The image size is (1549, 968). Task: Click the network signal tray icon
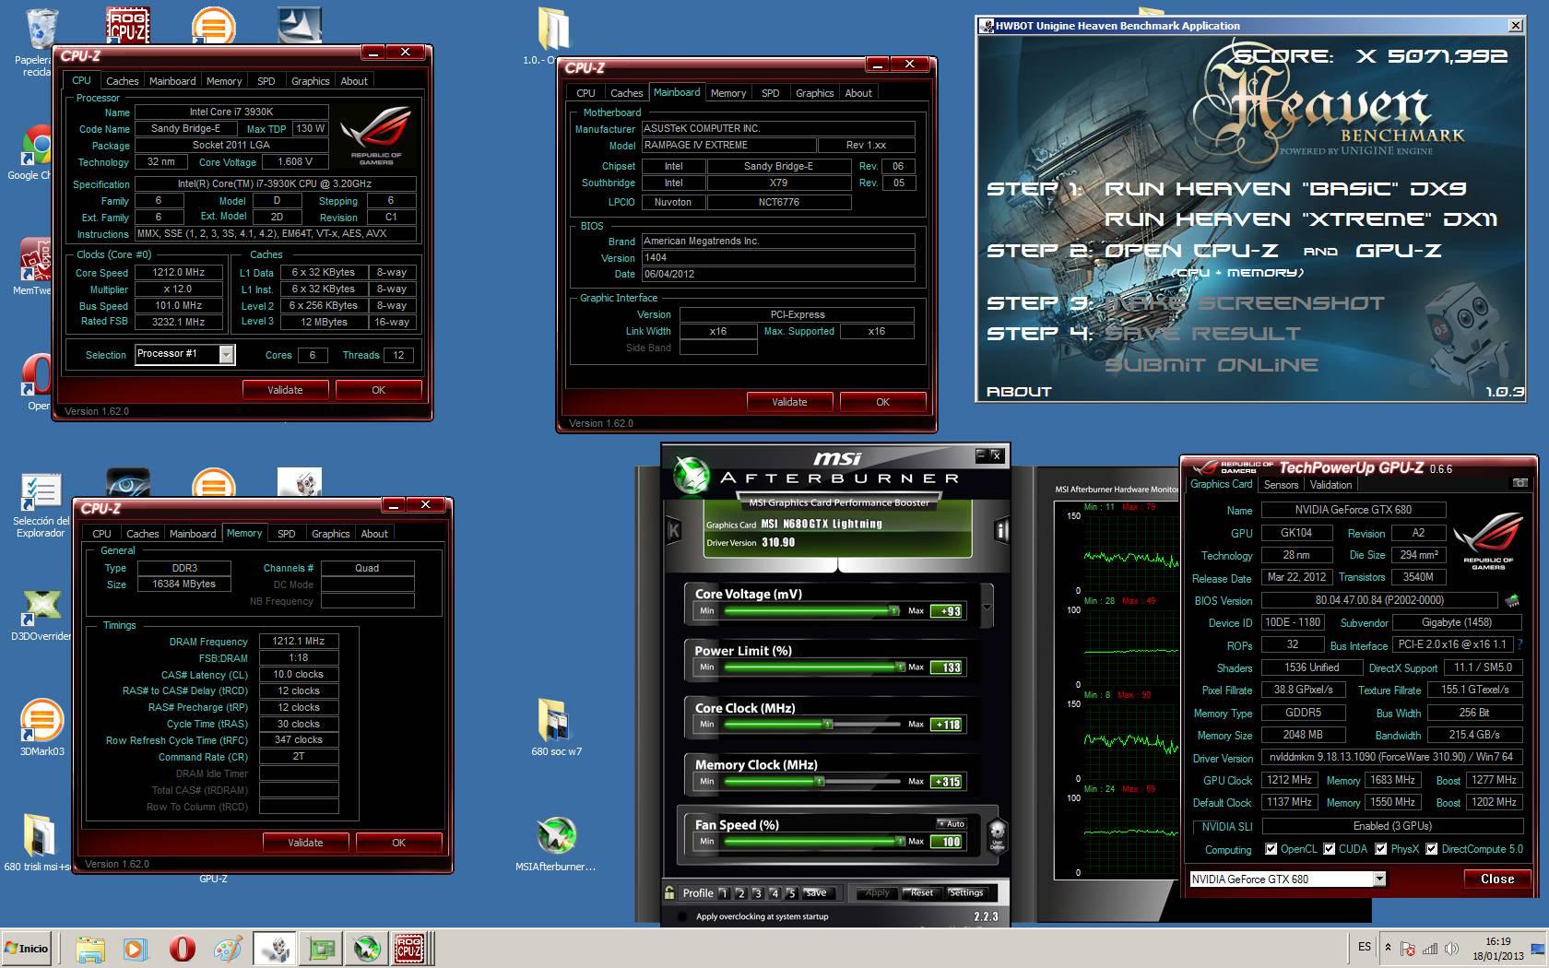point(1430,949)
